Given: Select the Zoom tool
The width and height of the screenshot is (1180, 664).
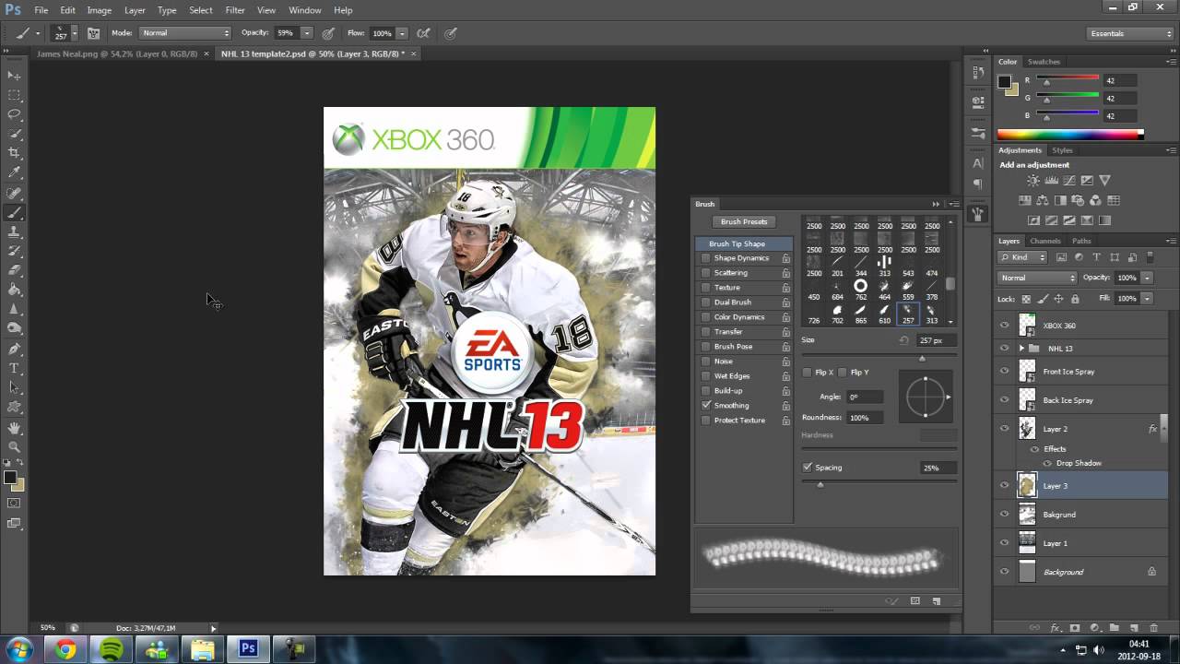Looking at the screenshot, I should 14,447.
